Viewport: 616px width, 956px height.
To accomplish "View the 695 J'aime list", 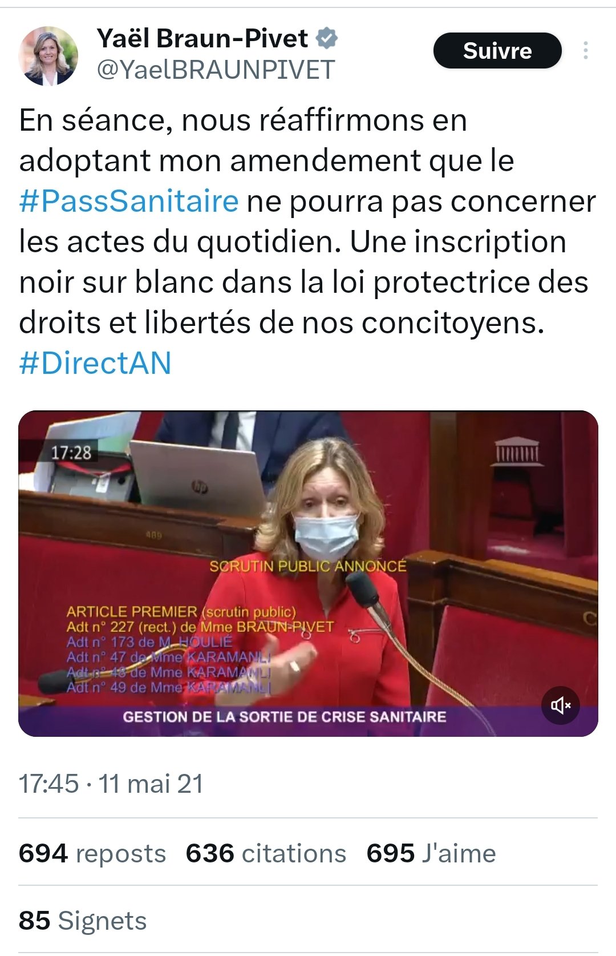I will click(431, 854).
